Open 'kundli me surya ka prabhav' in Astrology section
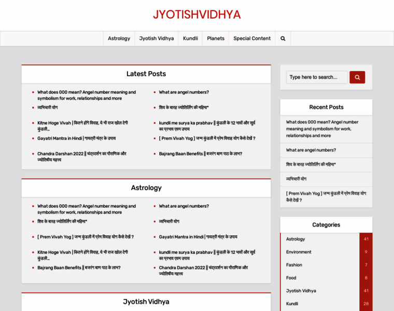Screen dimensions: 394x311 [x=207, y=255]
